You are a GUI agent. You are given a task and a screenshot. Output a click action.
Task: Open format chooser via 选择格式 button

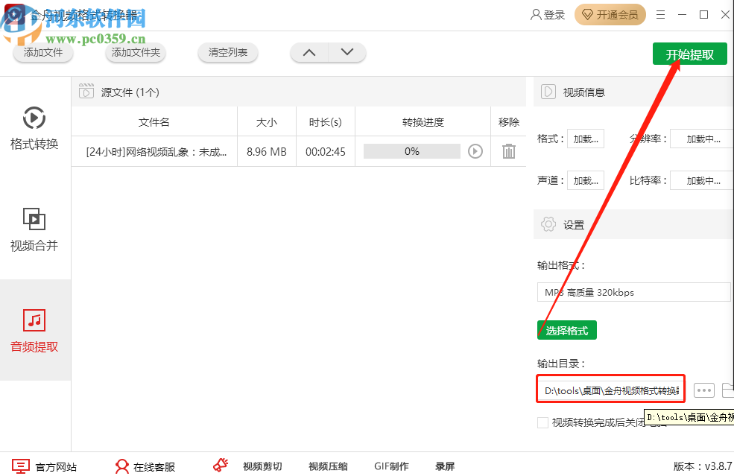tap(567, 330)
